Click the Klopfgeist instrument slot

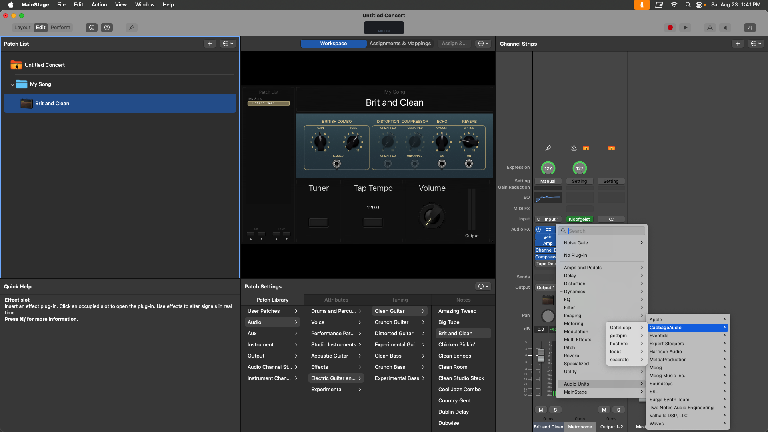580,219
